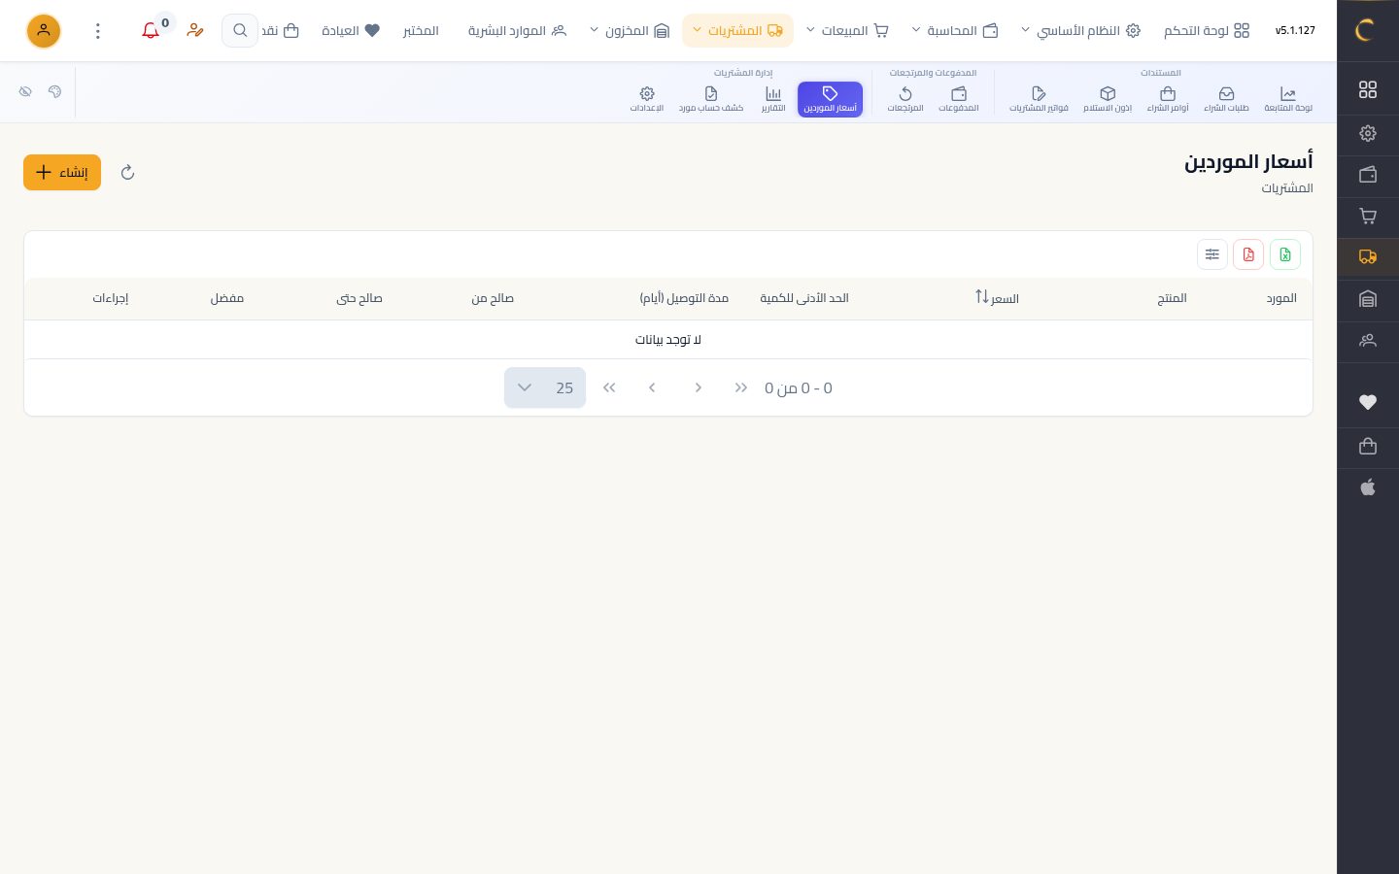The height and width of the screenshot is (874, 1399).
Task: Open الإعدادات settings in the ribbon
Action: tap(647, 99)
